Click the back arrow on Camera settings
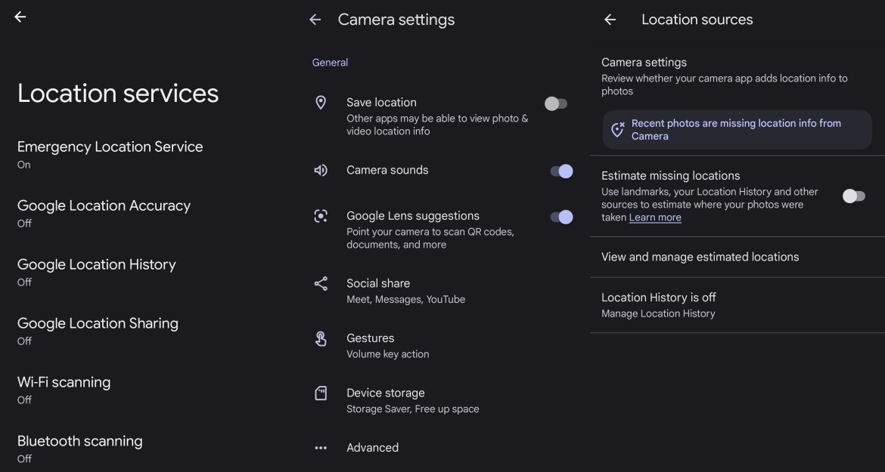This screenshot has width=885, height=472. click(316, 20)
